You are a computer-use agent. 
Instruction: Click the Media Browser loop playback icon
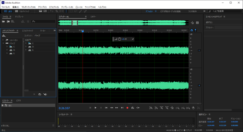(x=40, y=94)
